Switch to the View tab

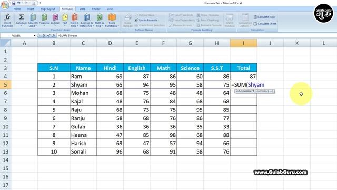(x=110, y=9)
